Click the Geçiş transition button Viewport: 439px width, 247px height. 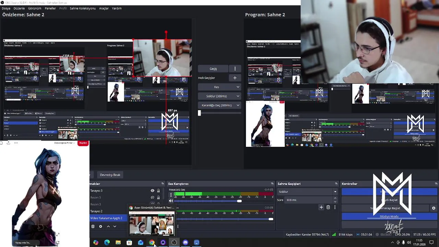pos(213,69)
